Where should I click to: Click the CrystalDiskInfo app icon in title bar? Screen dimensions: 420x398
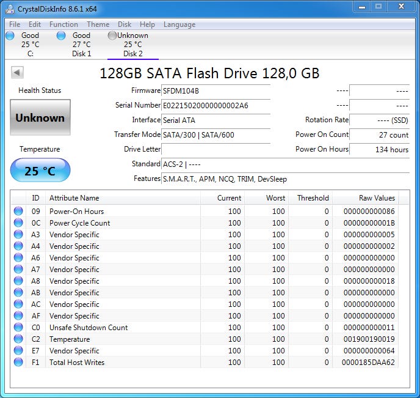(9, 9)
